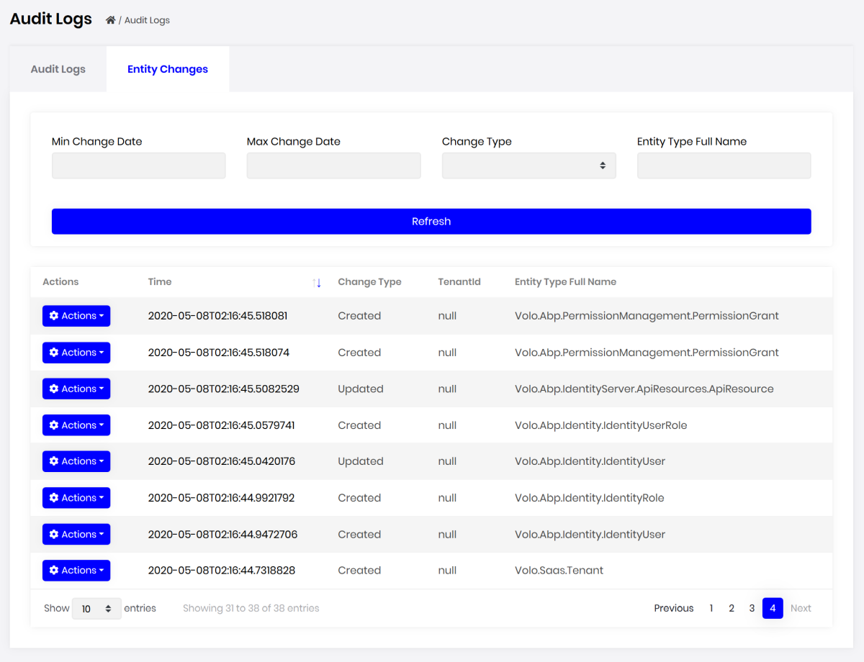864x662 pixels.
Task: Switch to the Audit Logs tab
Action: click(x=58, y=68)
